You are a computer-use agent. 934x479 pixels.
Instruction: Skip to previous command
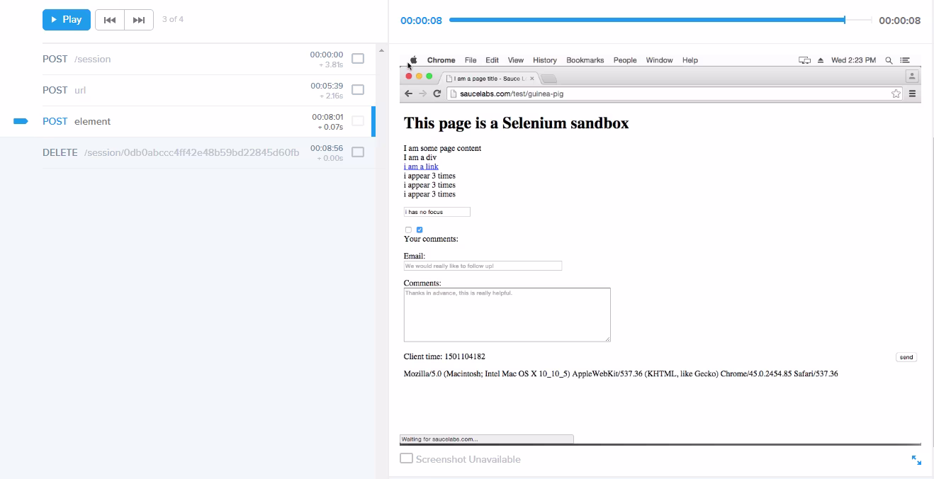[x=110, y=20]
